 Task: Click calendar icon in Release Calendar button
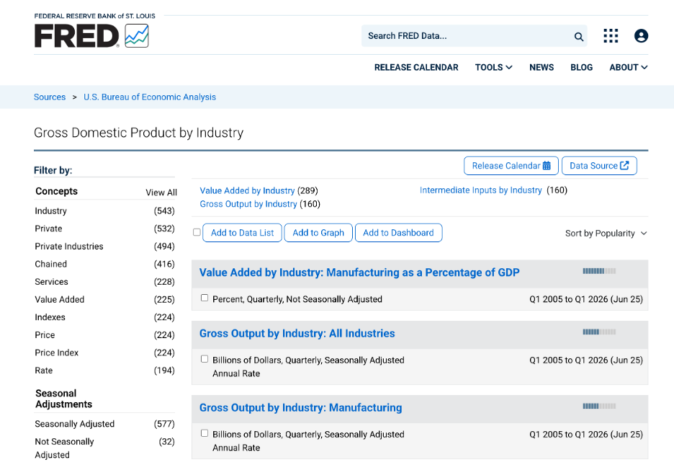547,166
